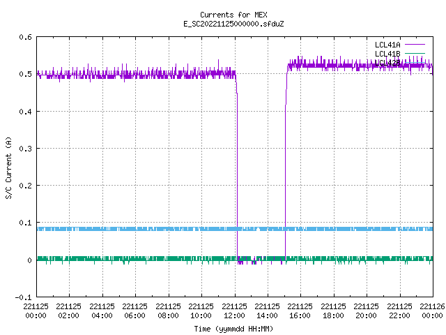The width and height of the screenshot is (446, 335).
Task: Click the LCL41B legend label
Action: pyautogui.click(x=387, y=54)
